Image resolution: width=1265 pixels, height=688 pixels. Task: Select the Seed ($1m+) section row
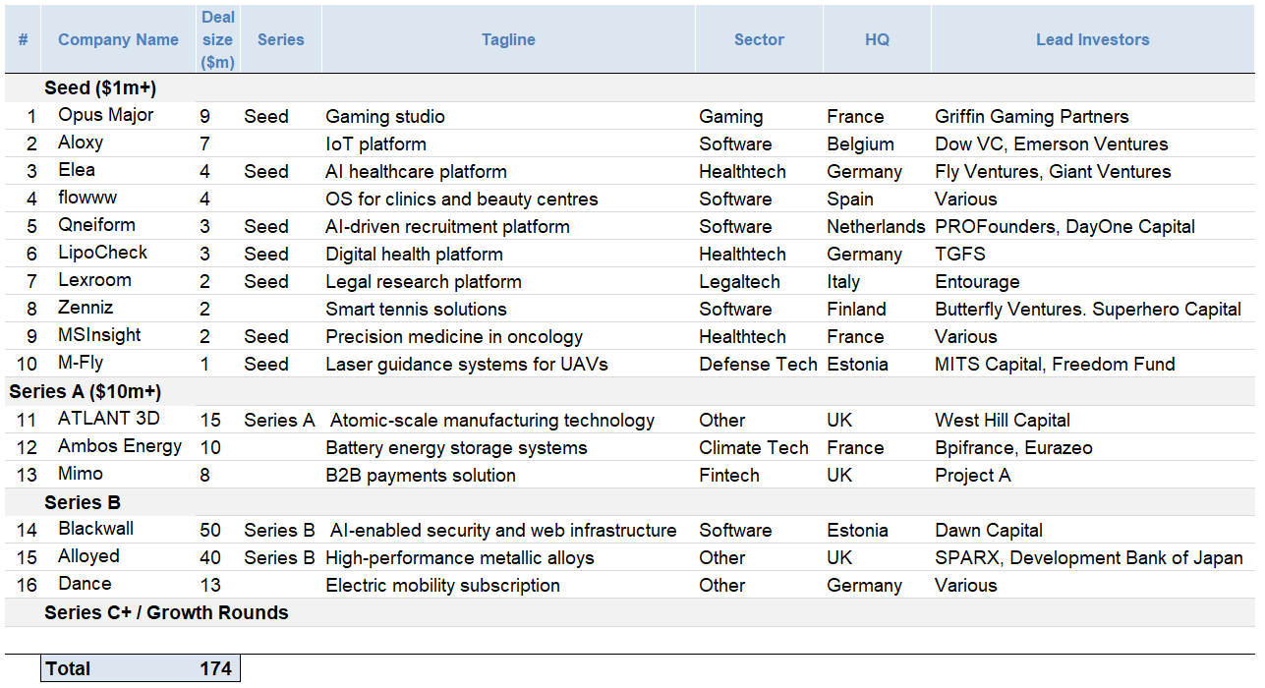[x=630, y=88]
